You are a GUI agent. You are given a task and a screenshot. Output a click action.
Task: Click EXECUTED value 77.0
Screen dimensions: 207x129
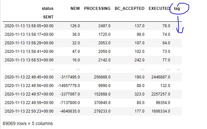[166, 60]
